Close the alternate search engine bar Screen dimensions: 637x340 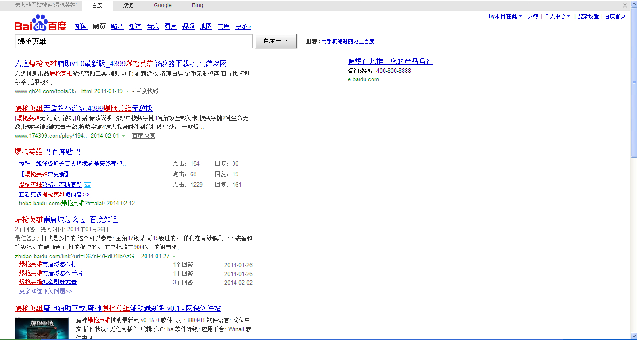click(625, 5)
